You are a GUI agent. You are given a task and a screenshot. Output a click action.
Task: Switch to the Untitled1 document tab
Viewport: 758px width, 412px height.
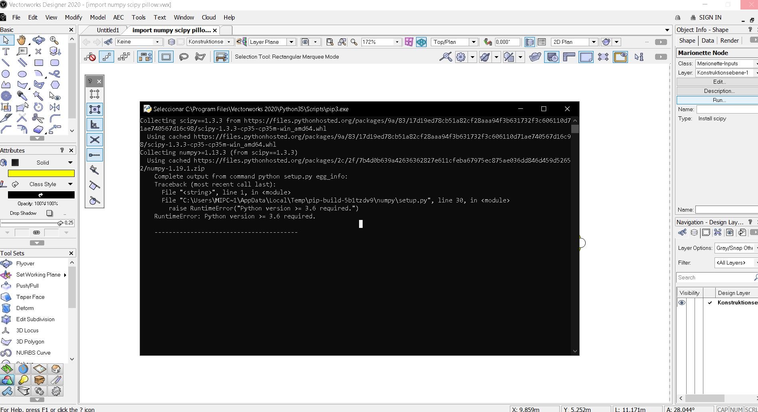(108, 30)
